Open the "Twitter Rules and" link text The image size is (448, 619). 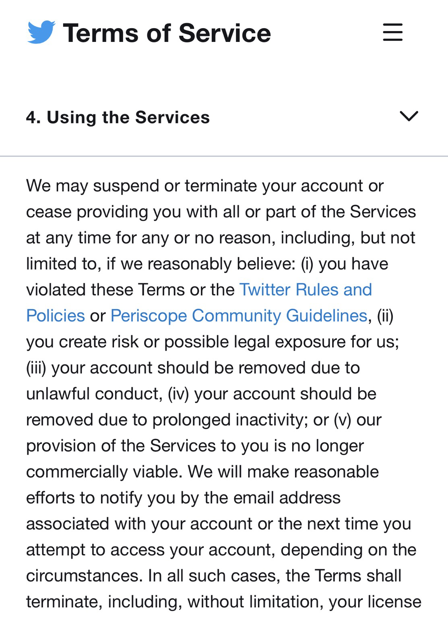tap(306, 290)
